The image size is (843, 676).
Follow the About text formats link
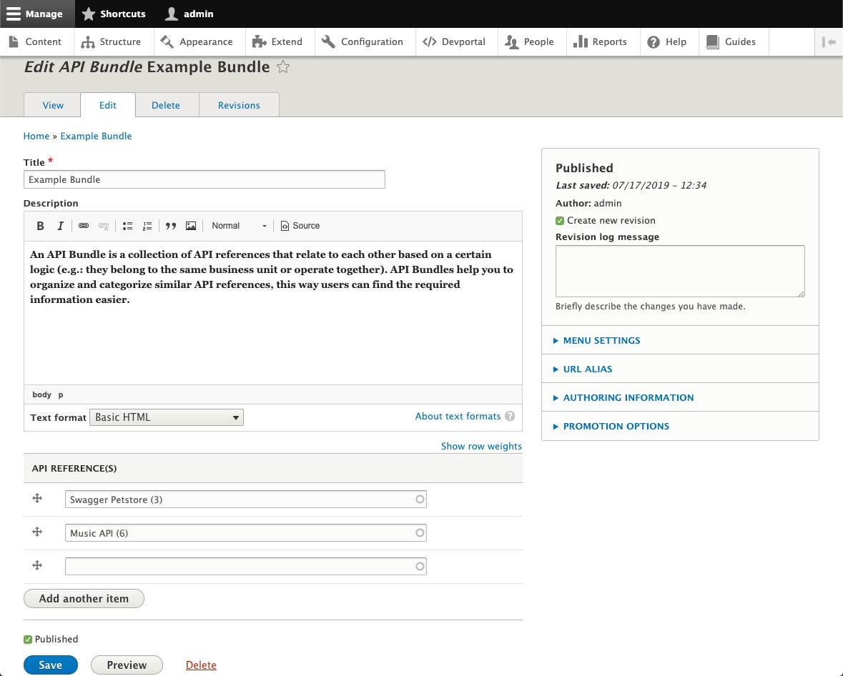(x=457, y=416)
